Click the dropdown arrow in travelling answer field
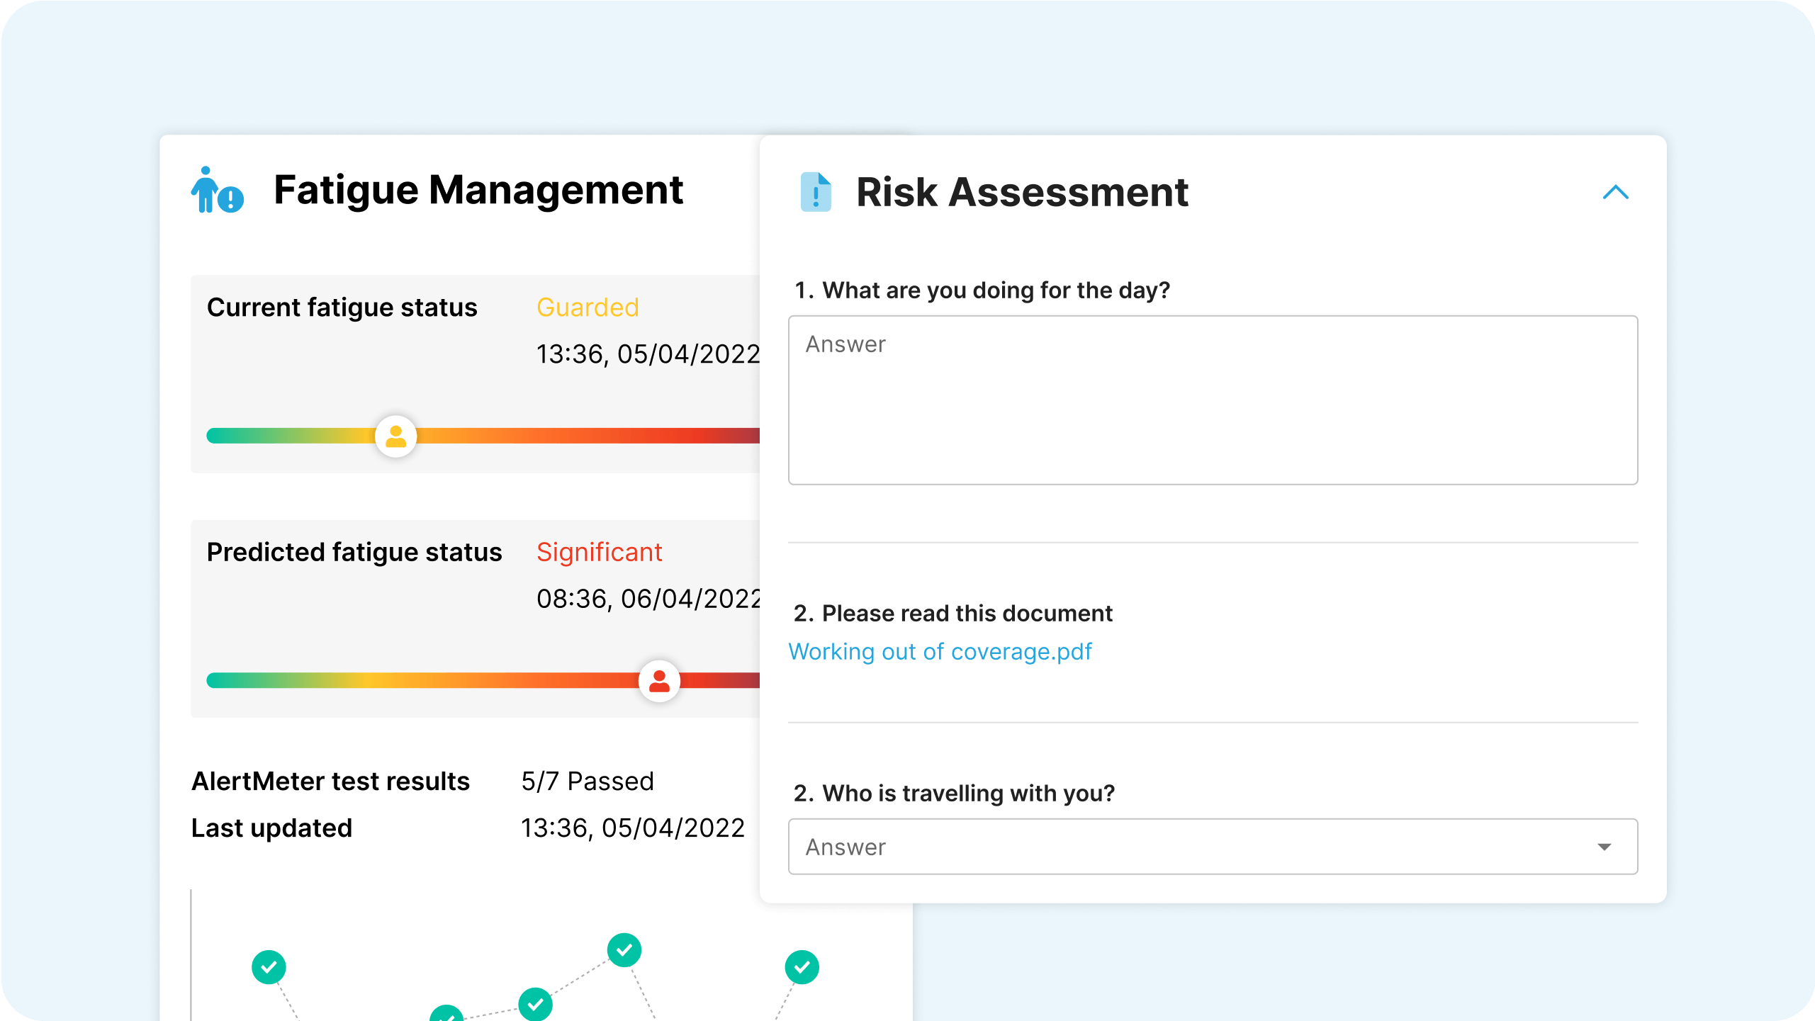1815x1021 pixels. 1605,847
